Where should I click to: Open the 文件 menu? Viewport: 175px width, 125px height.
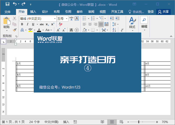point(7,12)
